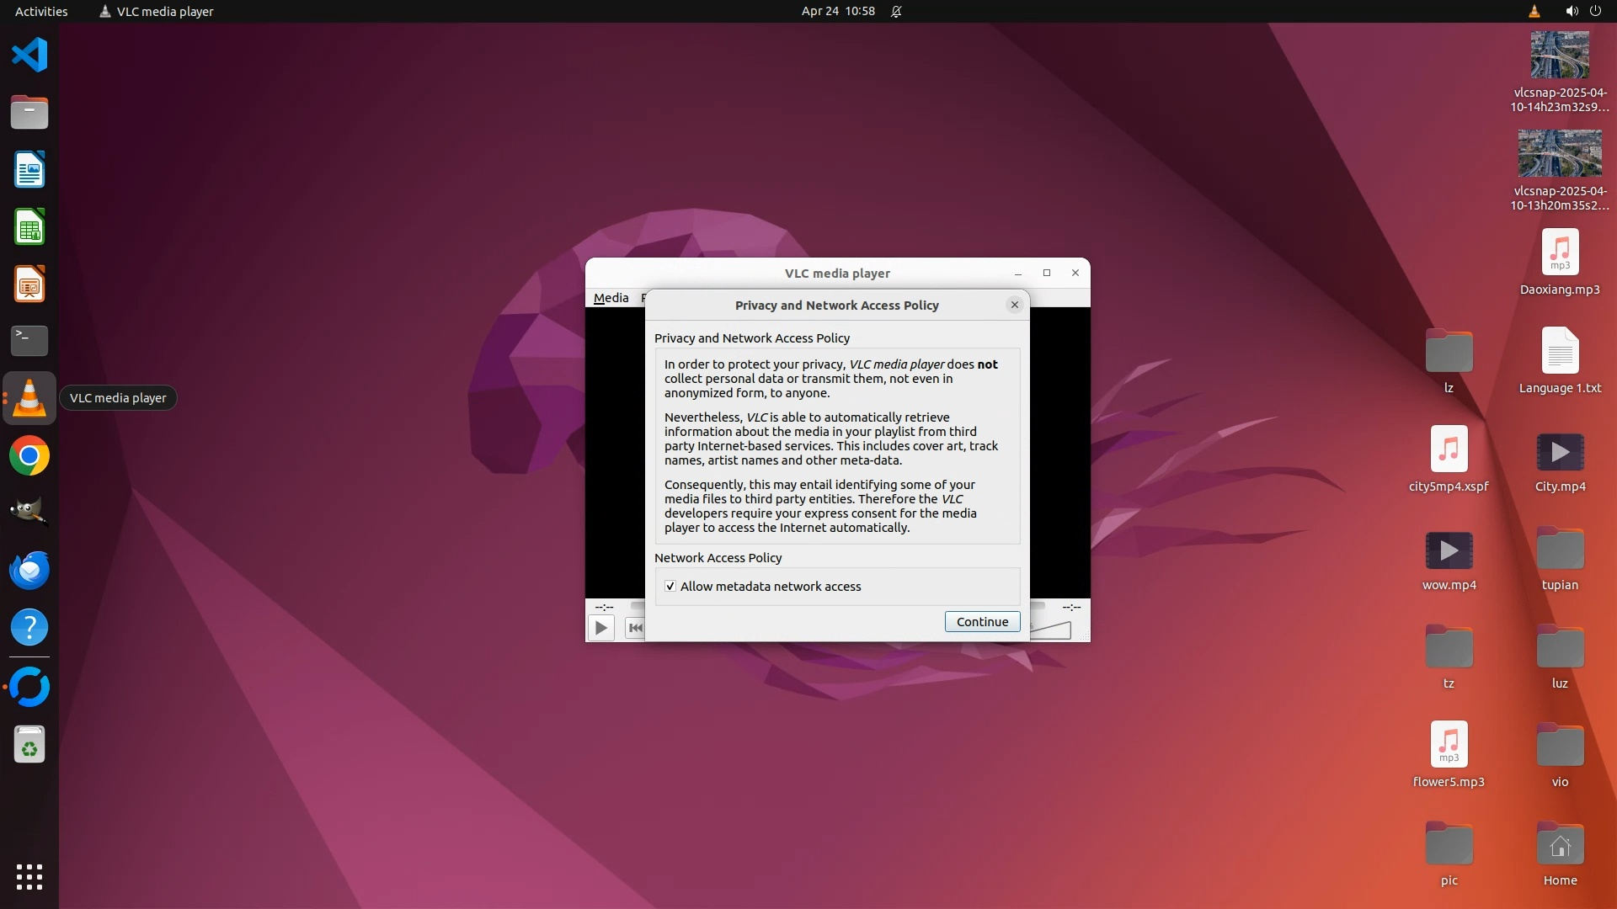Open the Activities overview
The width and height of the screenshot is (1617, 909).
coord(41,11)
